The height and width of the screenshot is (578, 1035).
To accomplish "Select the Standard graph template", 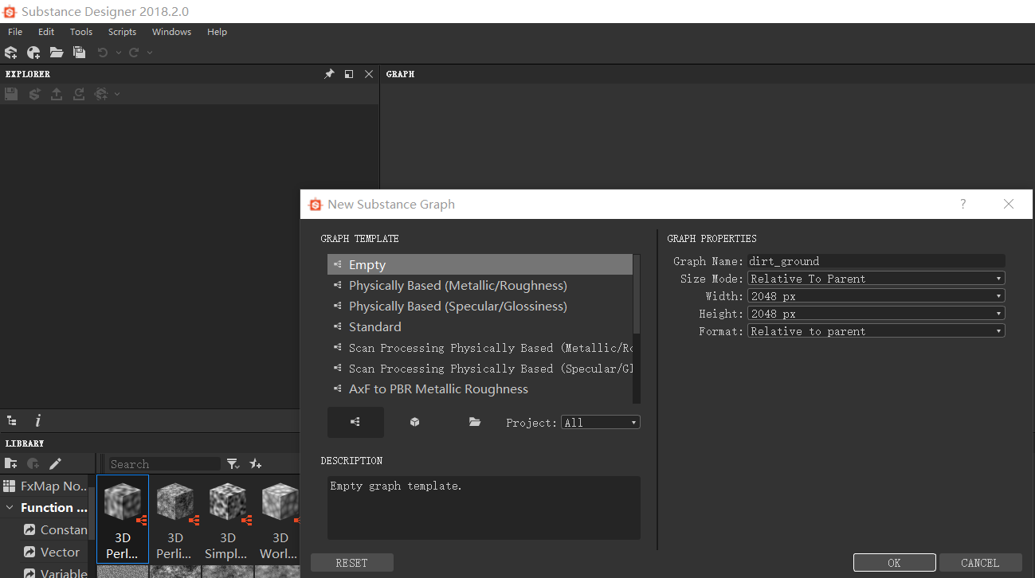I will click(x=480, y=327).
